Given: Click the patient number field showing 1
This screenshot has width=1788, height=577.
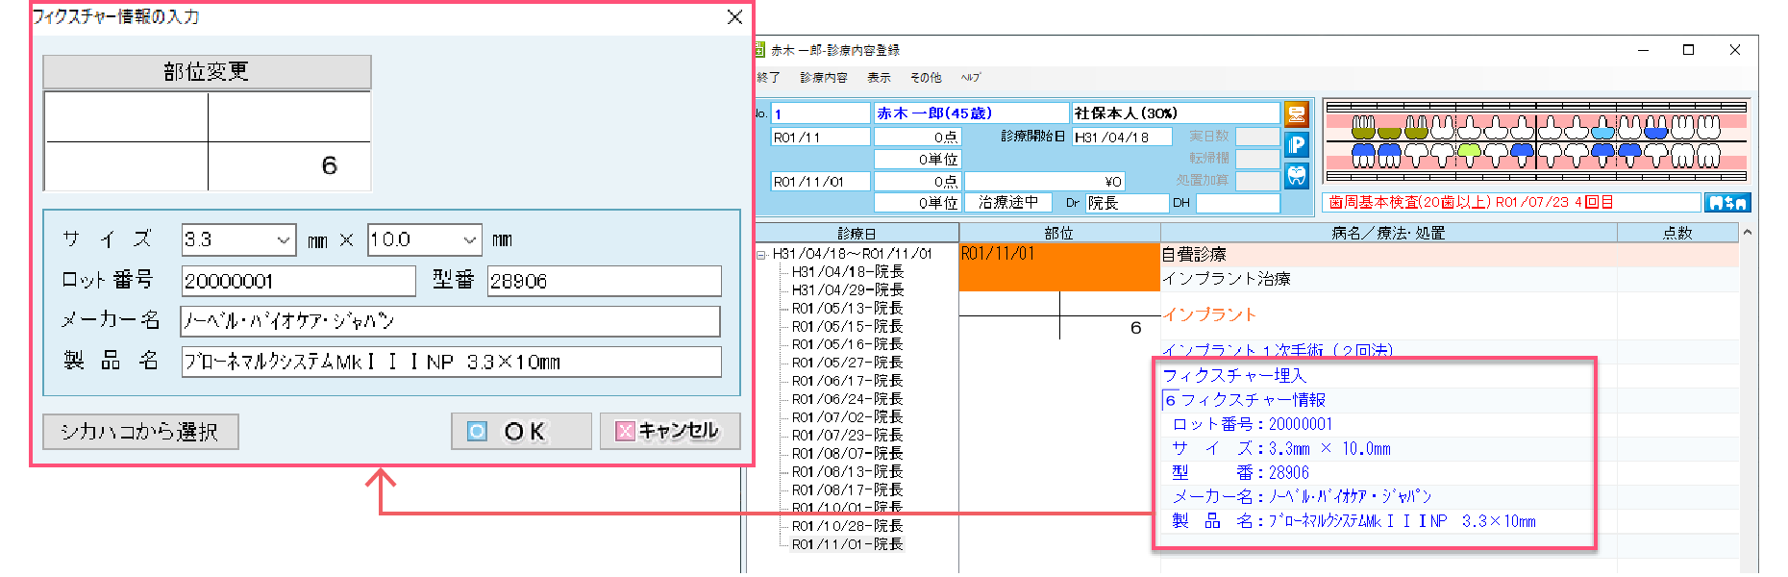Looking at the screenshot, I should point(821,113).
